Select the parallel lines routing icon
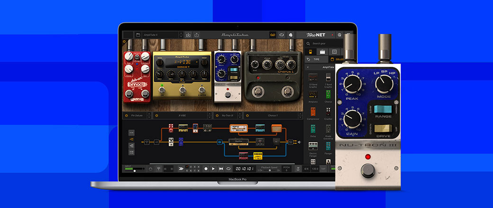The height and width of the screenshot is (208, 493). (131, 152)
